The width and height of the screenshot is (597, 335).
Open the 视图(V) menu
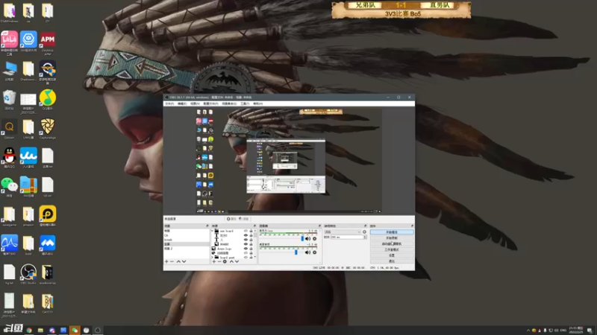coord(195,103)
